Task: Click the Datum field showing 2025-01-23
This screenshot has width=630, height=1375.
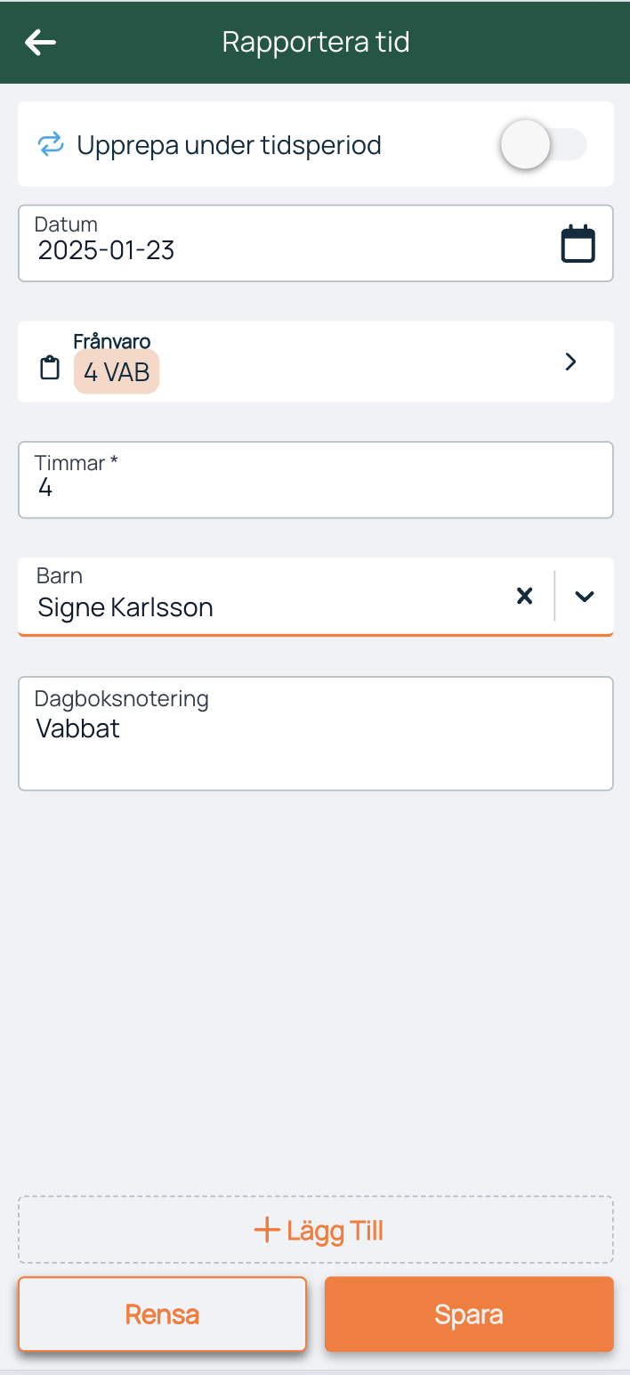Action: (x=316, y=243)
